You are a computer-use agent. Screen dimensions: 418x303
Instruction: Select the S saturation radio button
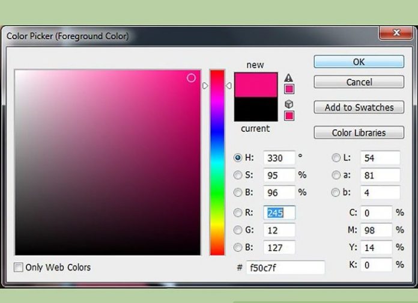click(x=238, y=175)
